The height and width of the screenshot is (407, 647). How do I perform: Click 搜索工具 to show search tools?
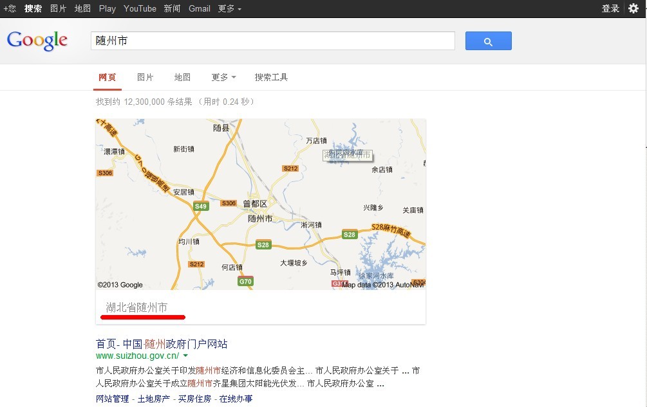pos(271,77)
